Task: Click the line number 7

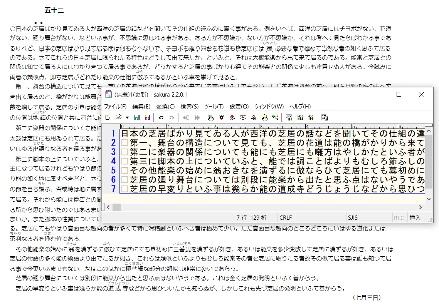Action: click(x=113, y=189)
